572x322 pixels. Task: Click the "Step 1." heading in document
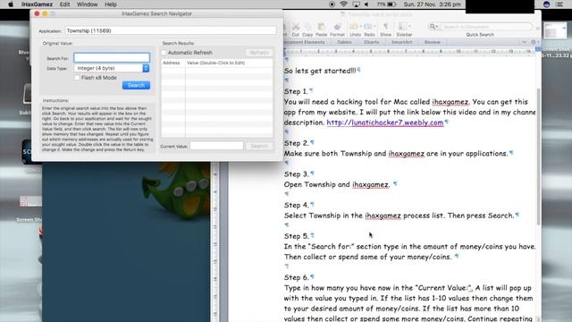click(296, 91)
